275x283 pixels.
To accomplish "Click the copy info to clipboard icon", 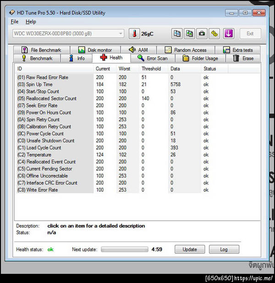I will (177, 33).
